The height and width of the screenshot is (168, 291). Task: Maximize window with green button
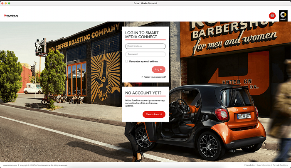pyautogui.click(x=9, y=3)
